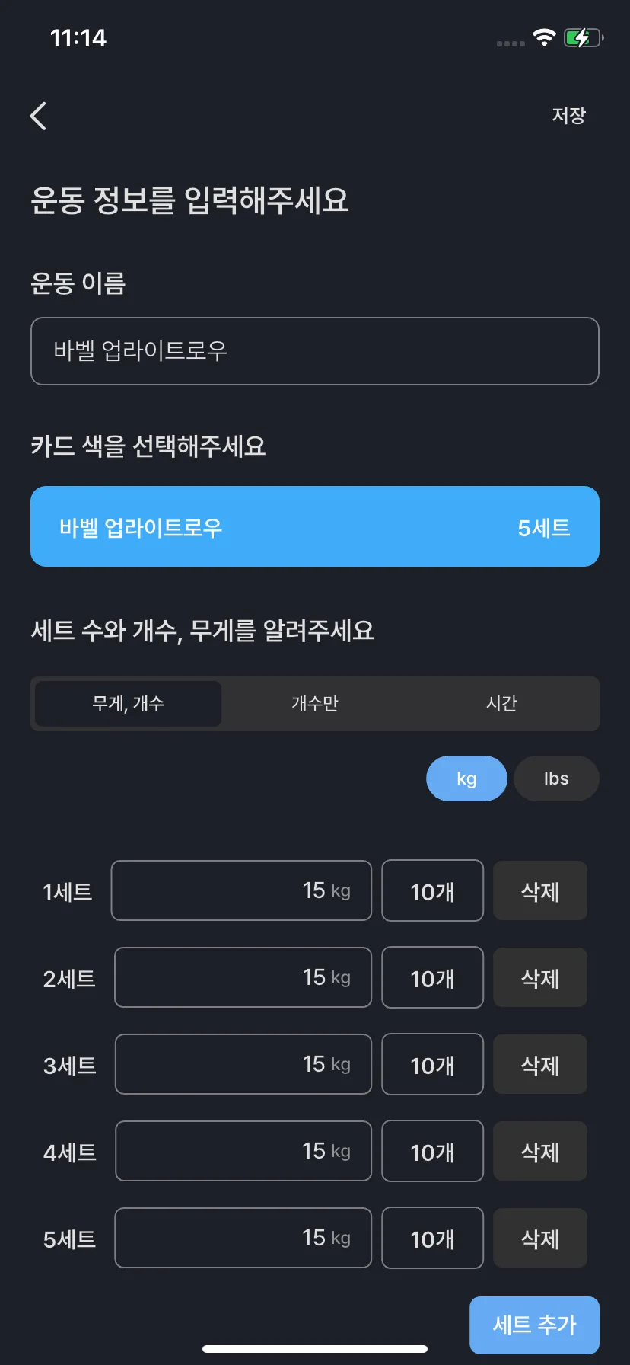Viewport: 630px width, 1365px height.
Task: Edit the 1세트 weight field
Action: coord(241,890)
